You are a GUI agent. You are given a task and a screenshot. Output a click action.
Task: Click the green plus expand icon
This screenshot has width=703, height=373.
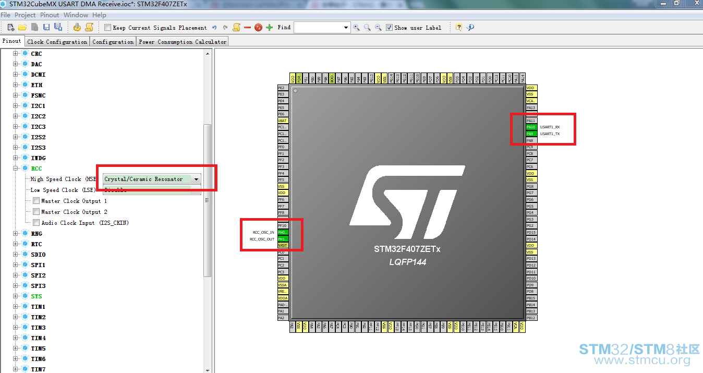(x=269, y=28)
